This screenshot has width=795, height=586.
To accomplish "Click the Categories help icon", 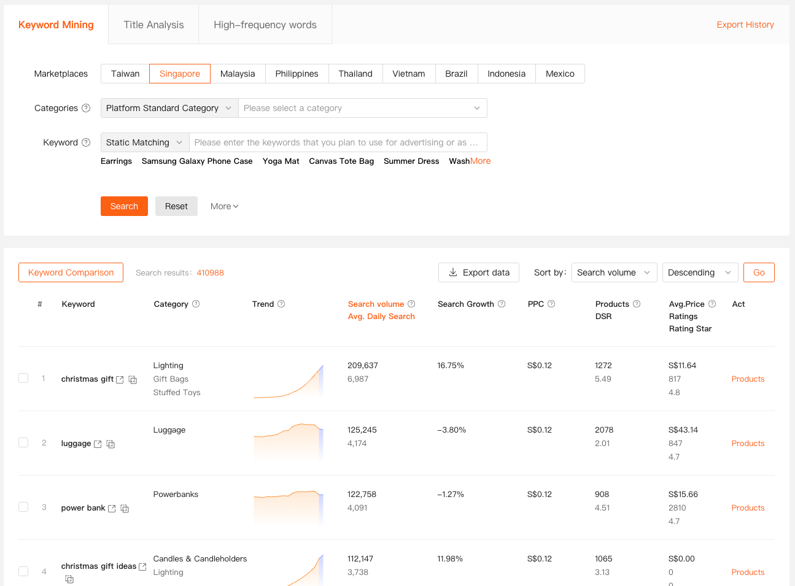I will [86, 108].
